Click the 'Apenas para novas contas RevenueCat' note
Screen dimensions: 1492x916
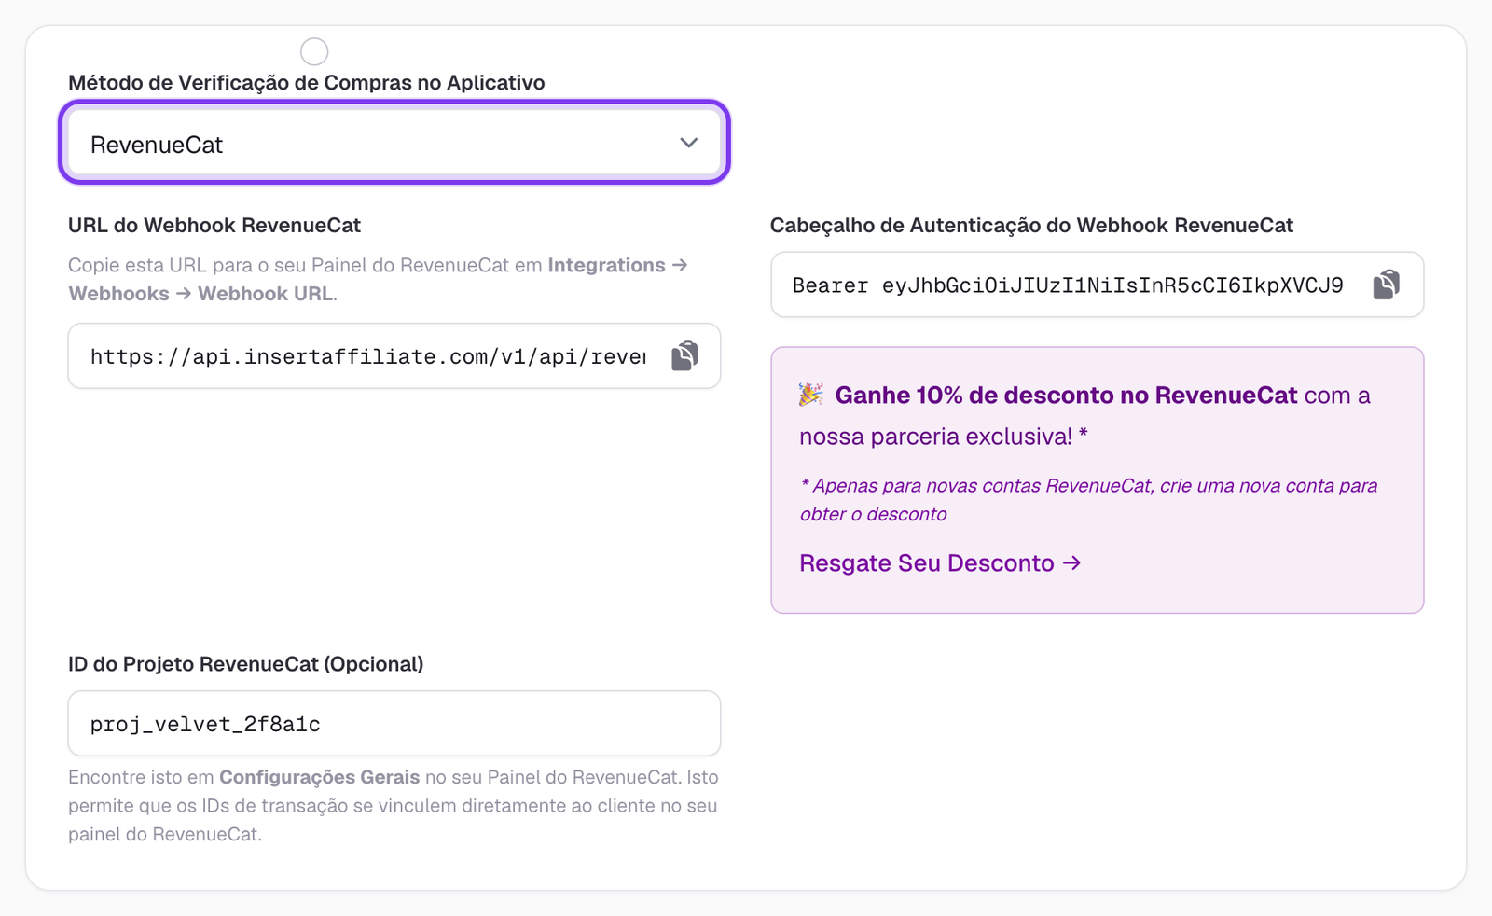pos(1088,500)
